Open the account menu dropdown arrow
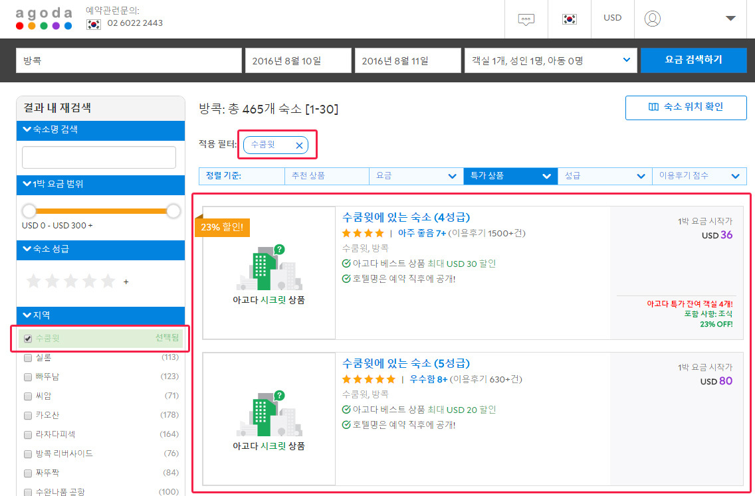 coord(730,19)
